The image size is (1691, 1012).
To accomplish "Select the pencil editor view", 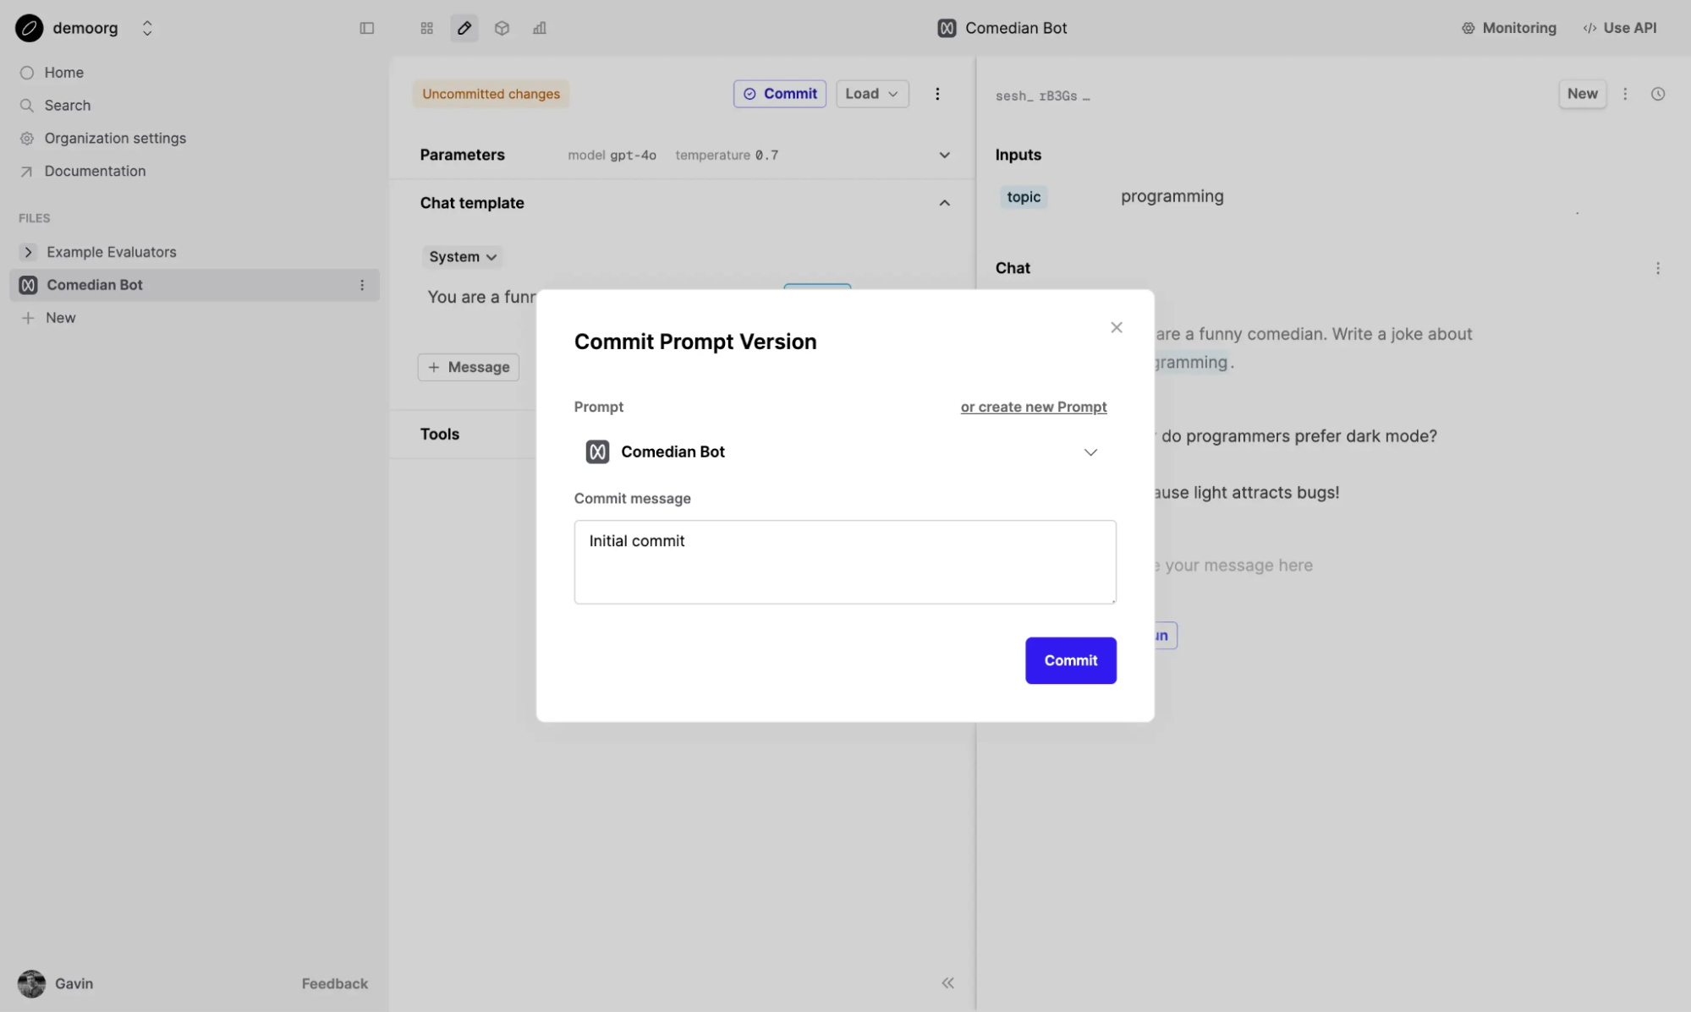I will pos(464,28).
